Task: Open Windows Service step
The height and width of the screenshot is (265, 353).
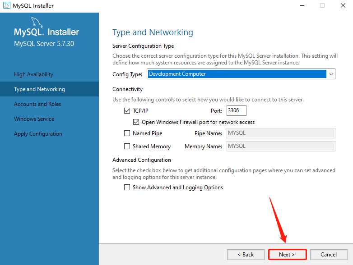Action: 34,119
